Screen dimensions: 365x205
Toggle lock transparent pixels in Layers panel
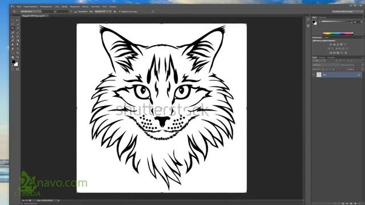pos(323,69)
